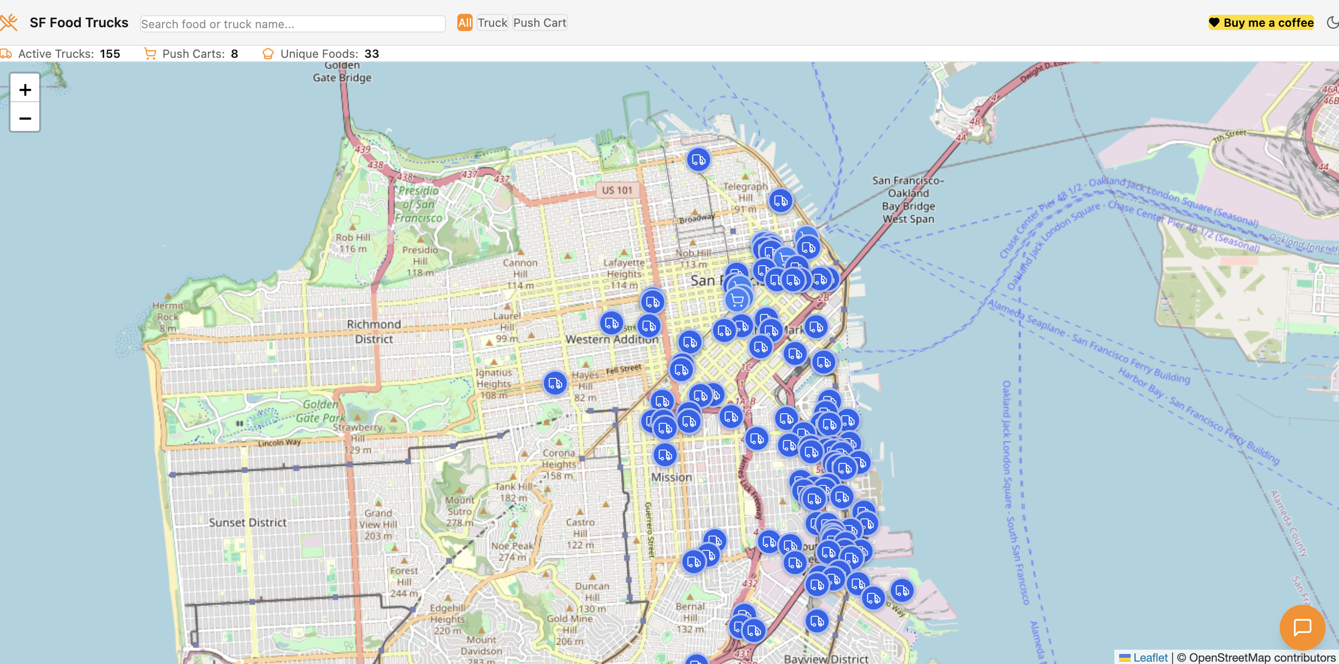Click the cart icon next to Push Carts stat
The width and height of the screenshot is (1339, 664).
coord(151,53)
